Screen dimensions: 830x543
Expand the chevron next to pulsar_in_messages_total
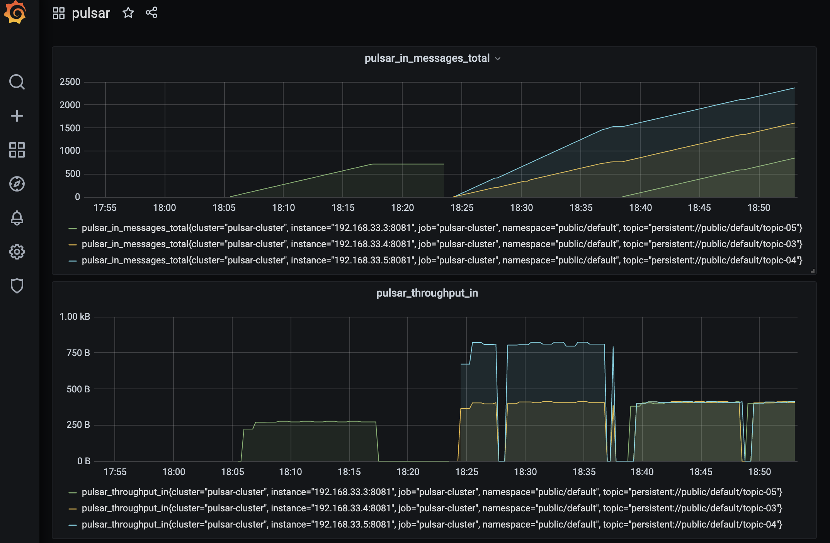(x=498, y=59)
